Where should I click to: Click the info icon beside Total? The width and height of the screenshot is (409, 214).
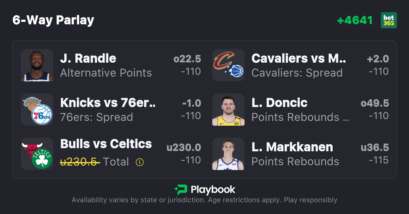(140, 162)
